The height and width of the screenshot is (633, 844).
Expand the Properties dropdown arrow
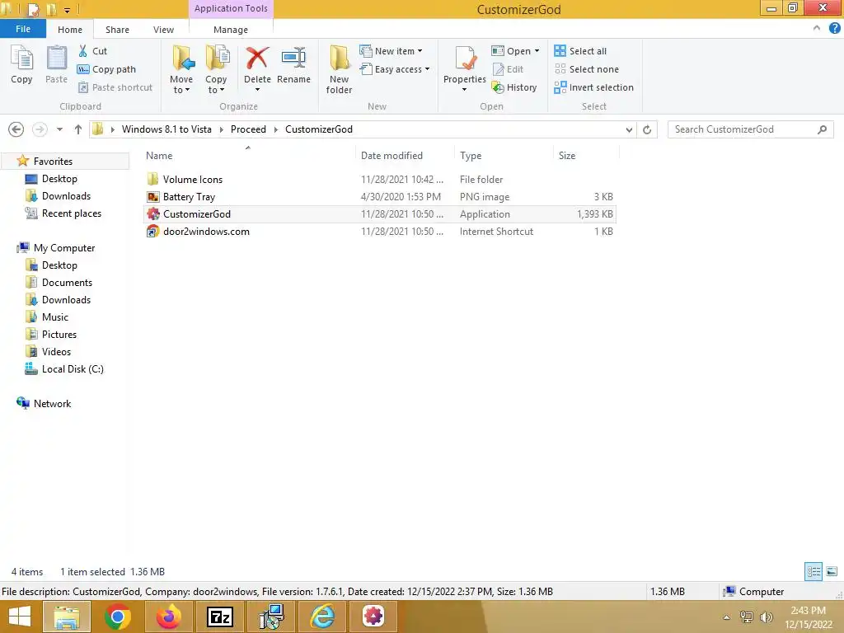coord(465,90)
